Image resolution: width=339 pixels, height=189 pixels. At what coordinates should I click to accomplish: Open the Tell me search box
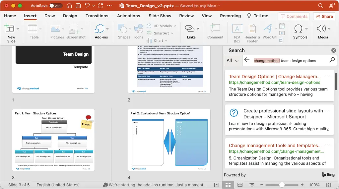(x=258, y=16)
